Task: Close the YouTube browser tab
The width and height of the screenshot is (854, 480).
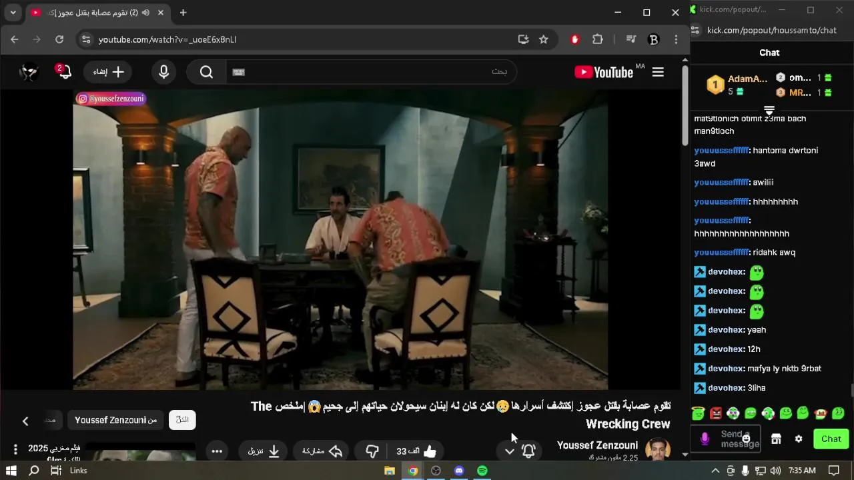Action: pos(161,13)
